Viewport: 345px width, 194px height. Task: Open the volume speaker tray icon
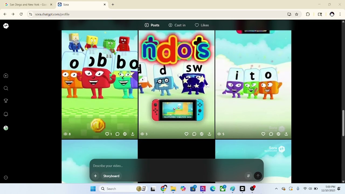pyautogui.click(x=310, y=189)
